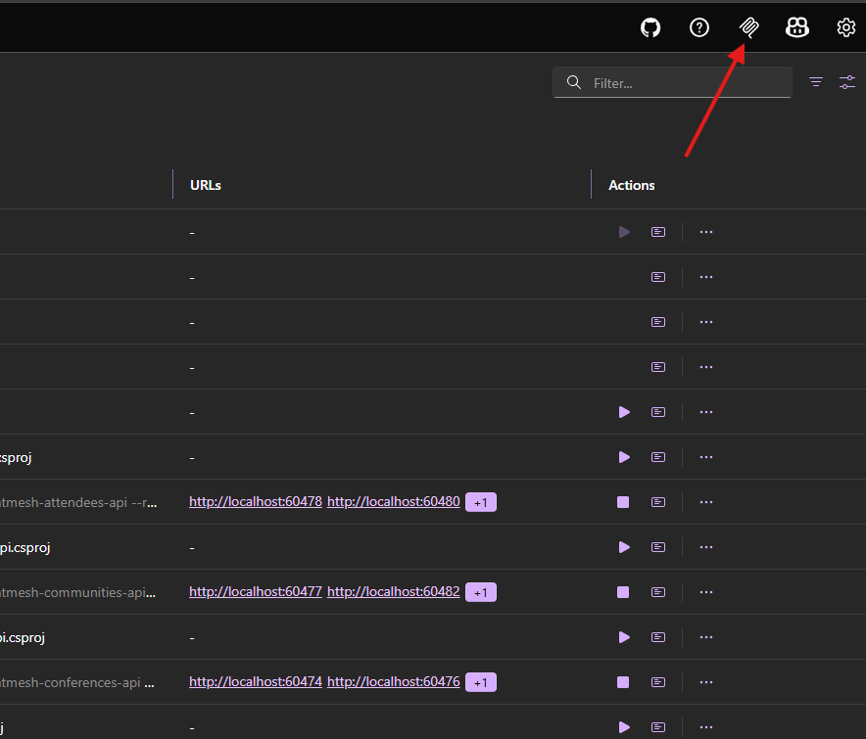Click the URLs column header

pyautogui.click(x=206, y=185)
